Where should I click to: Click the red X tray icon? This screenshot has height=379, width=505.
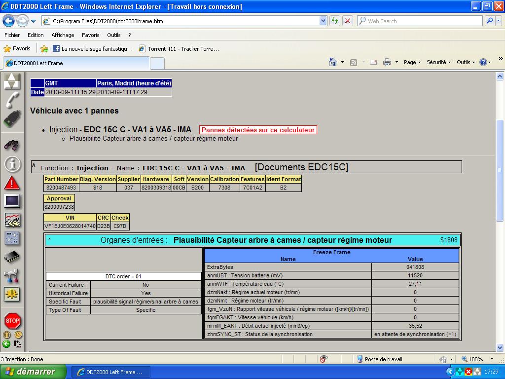pos(469,372)
